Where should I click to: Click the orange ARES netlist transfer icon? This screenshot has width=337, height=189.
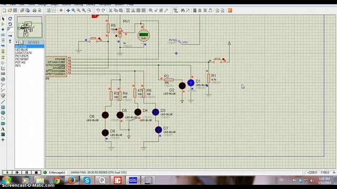click(x=230, y=10)
